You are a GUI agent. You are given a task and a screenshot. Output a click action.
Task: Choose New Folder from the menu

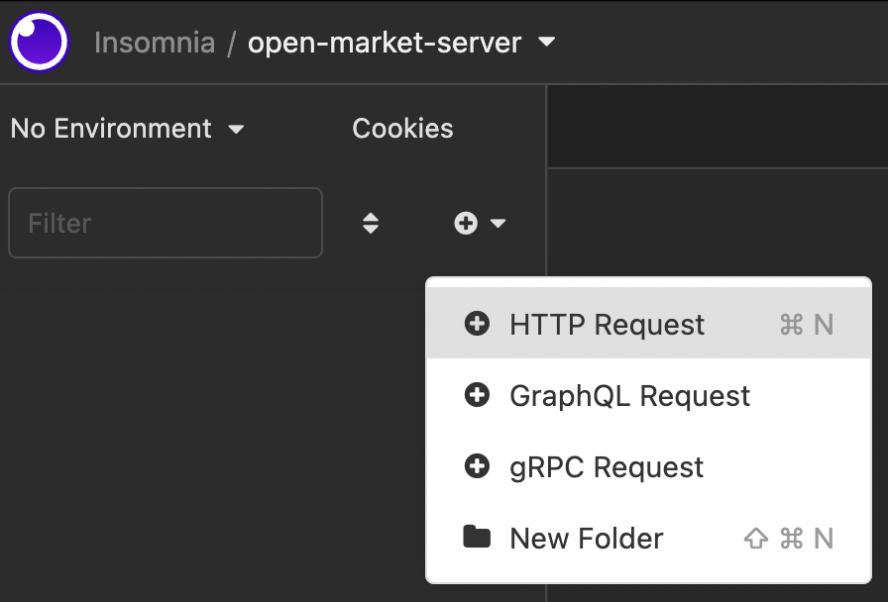(648, 538)
